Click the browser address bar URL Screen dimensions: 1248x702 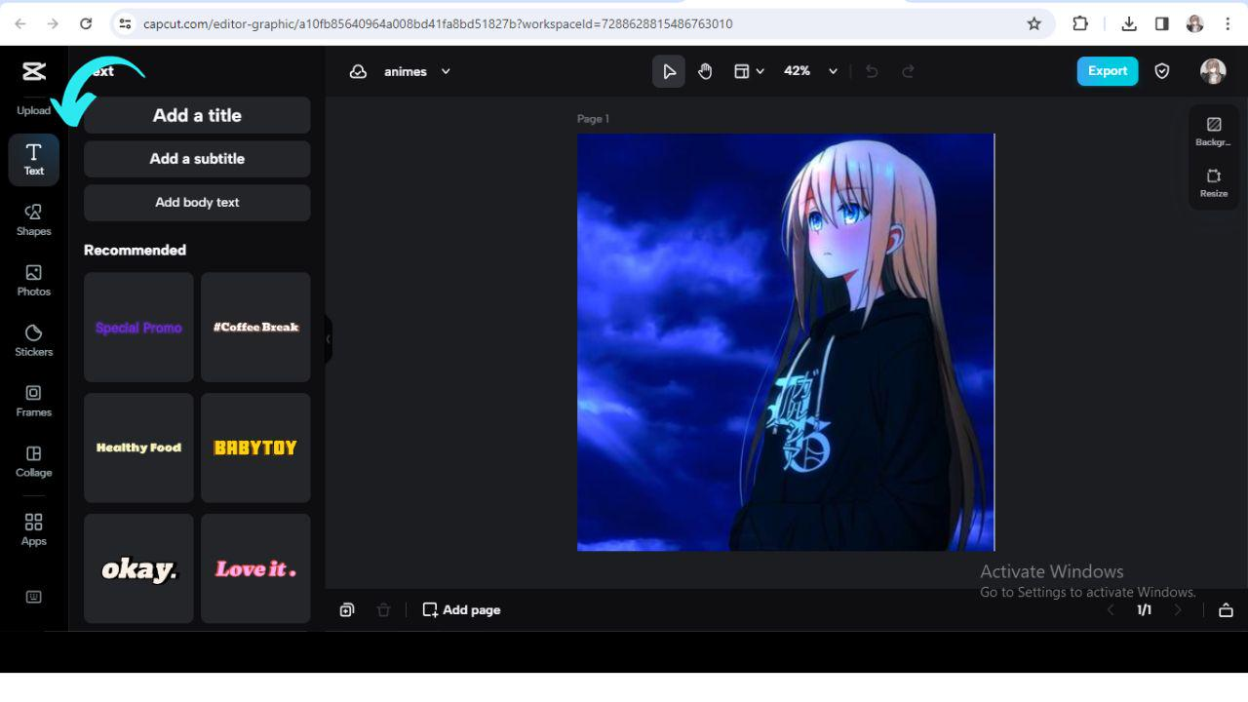point(438,23)
